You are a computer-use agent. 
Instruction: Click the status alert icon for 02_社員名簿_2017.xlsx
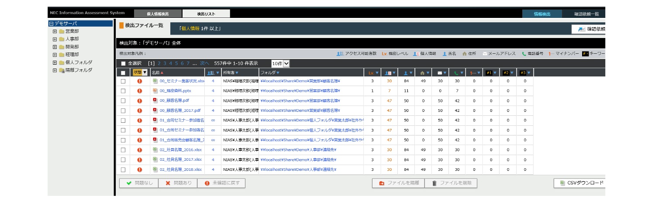click(140, 159)
